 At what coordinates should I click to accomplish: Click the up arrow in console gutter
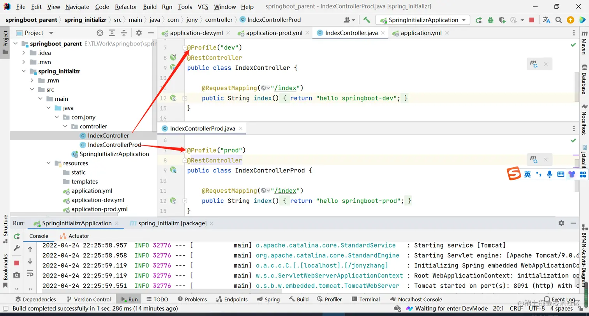30,249
